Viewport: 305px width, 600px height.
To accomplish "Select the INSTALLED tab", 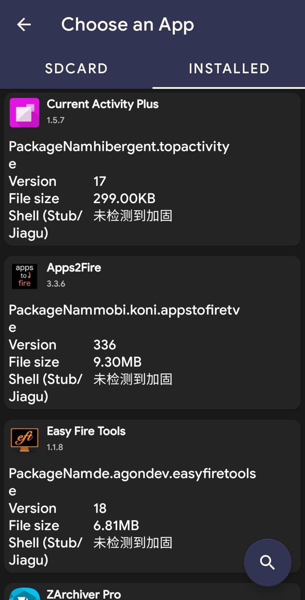I will coord(229,68).
